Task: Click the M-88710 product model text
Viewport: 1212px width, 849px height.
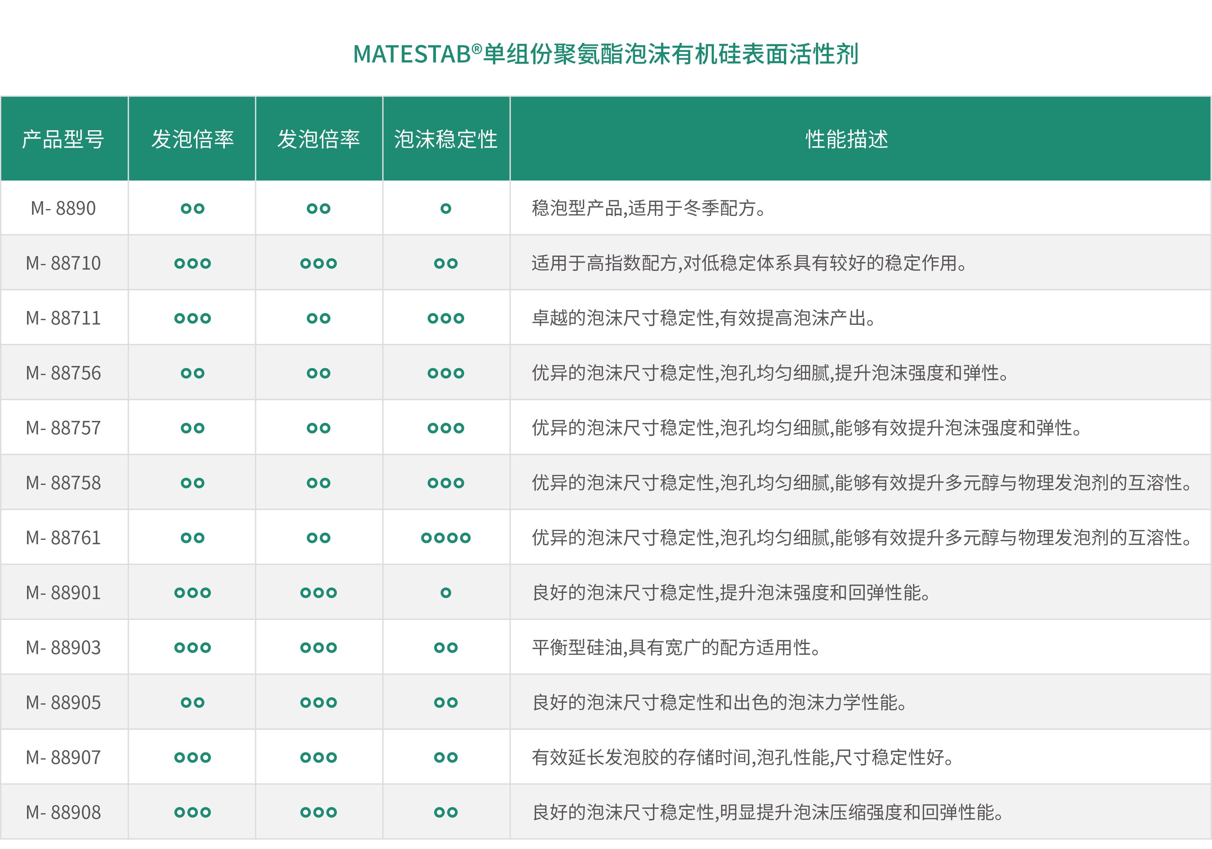Action: [63, 263]
